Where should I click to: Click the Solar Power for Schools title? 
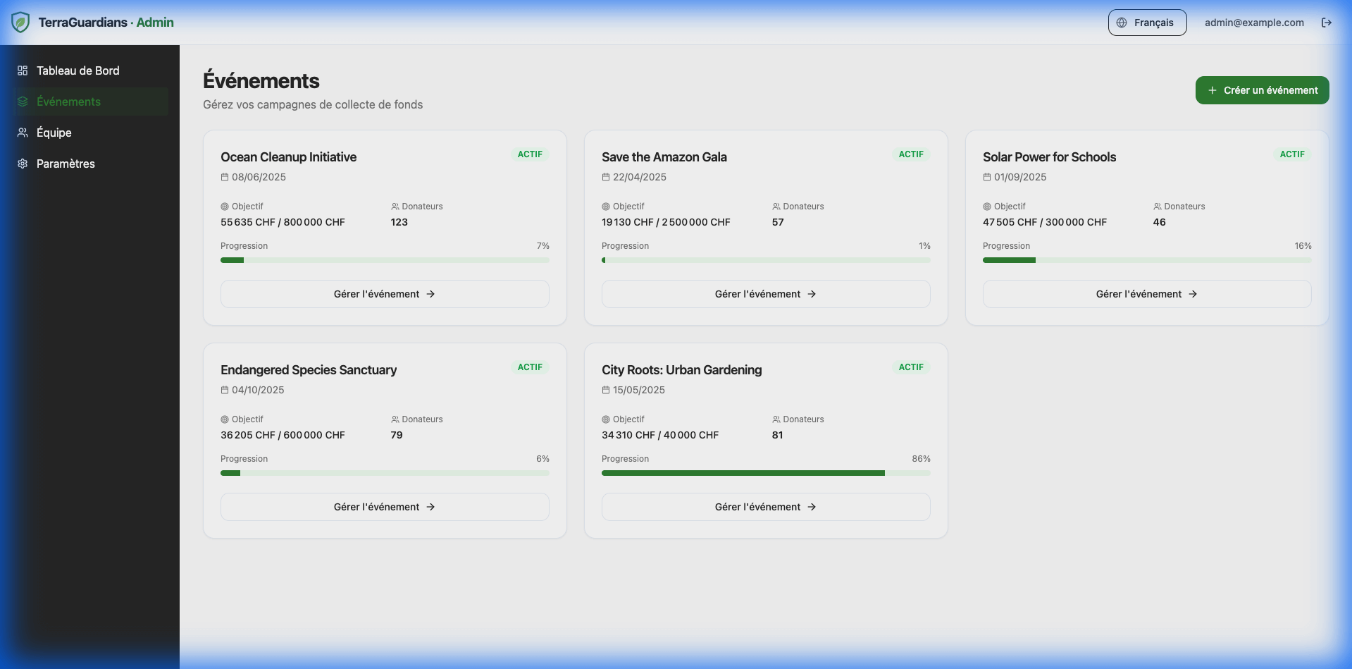(1049, 157)
